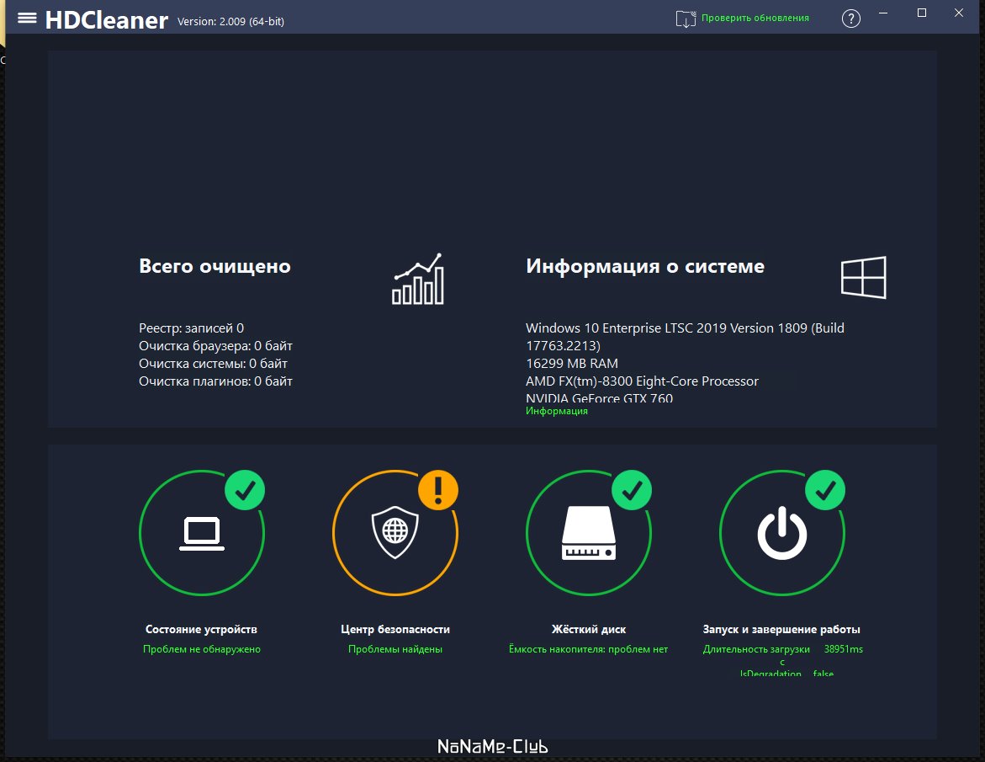Click 'Проблем не обнаружено' status text

click(x=202, y=649)
